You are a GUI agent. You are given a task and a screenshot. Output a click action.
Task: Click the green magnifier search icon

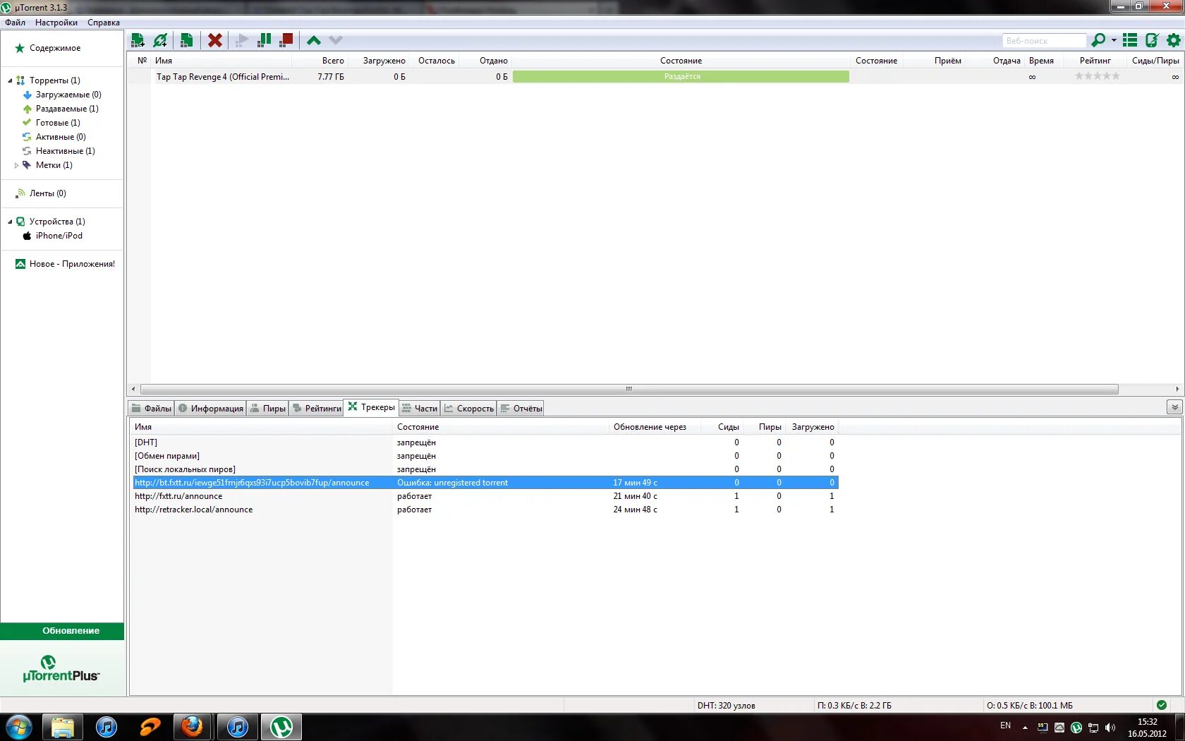pos(1098,40)
